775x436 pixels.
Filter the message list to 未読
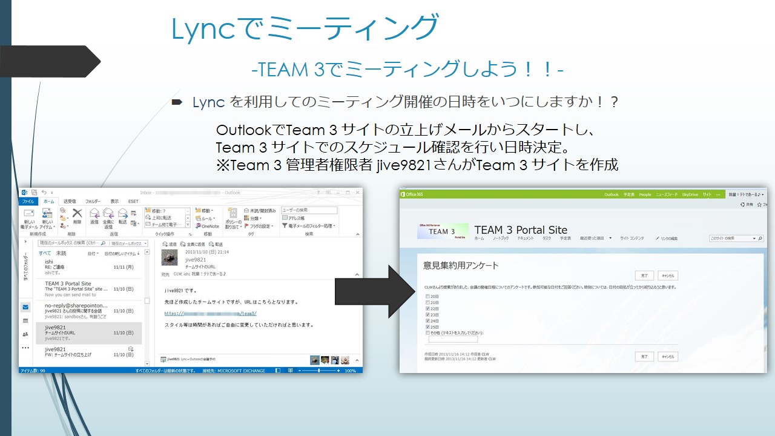[61, 253]
